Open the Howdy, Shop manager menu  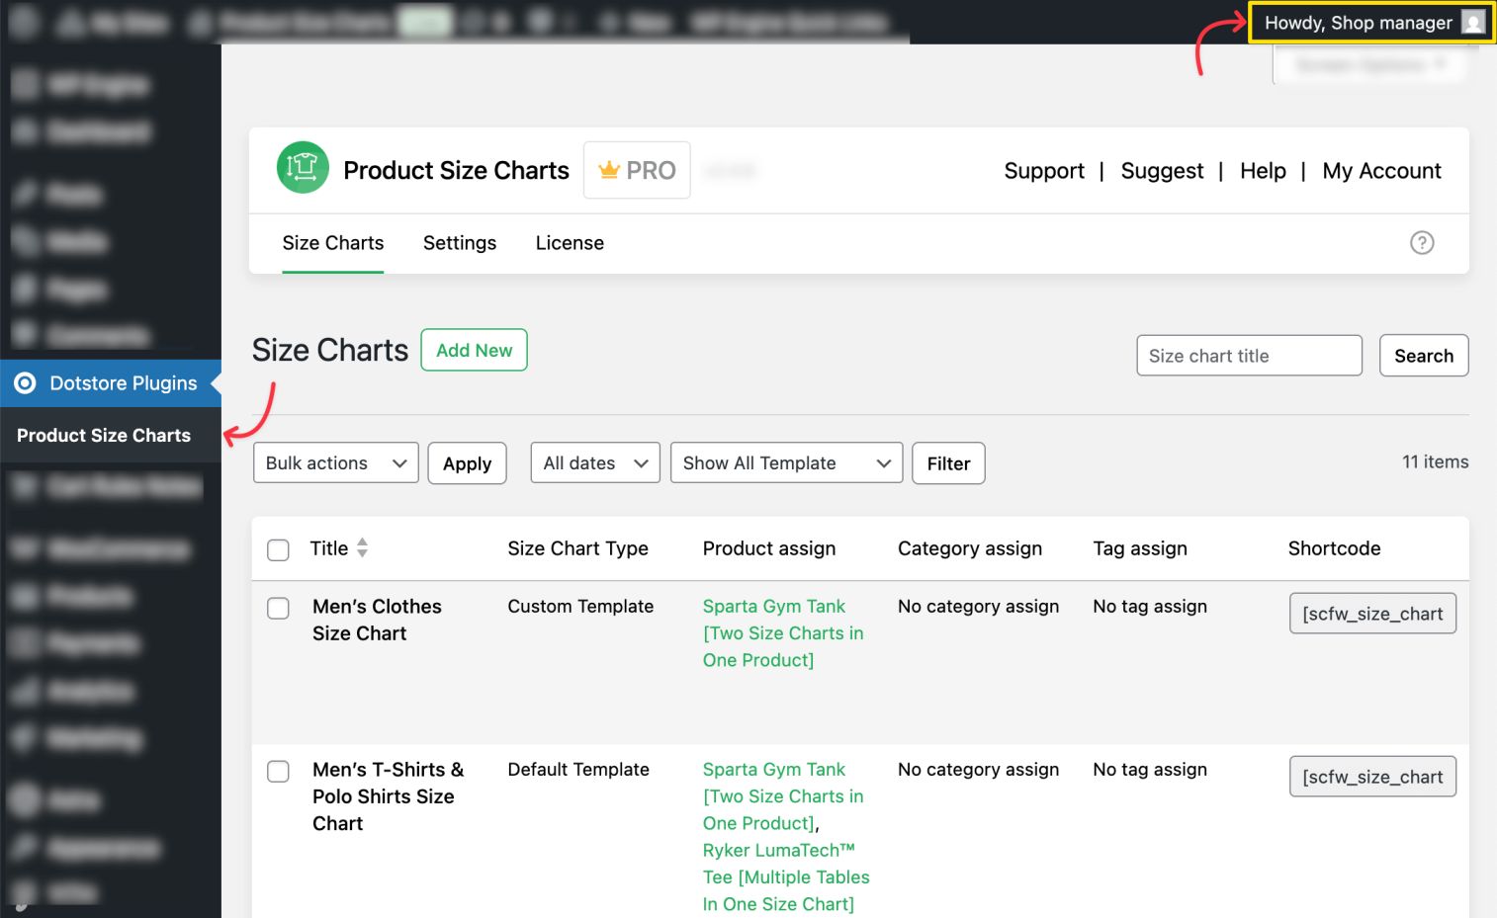click(x=1372, y=23)
